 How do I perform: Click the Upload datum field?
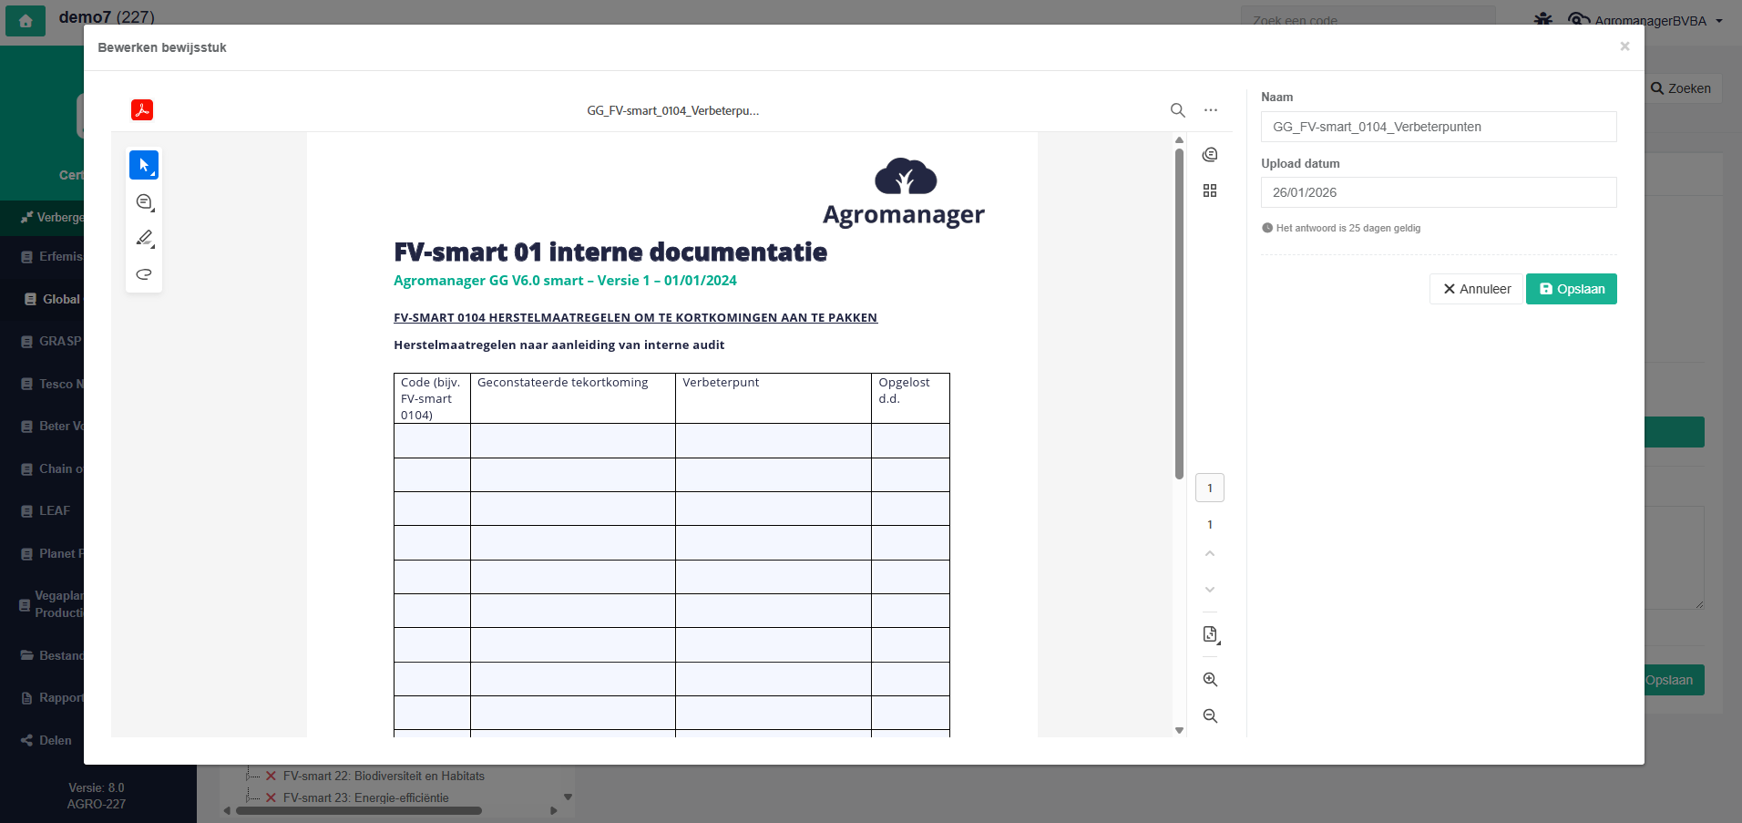tap(1439, 192)
